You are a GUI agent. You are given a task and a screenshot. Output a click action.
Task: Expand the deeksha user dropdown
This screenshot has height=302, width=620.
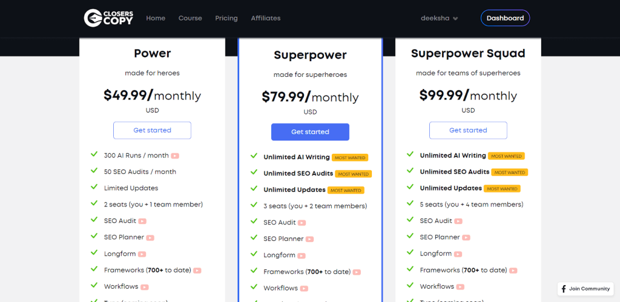point(440,18)
